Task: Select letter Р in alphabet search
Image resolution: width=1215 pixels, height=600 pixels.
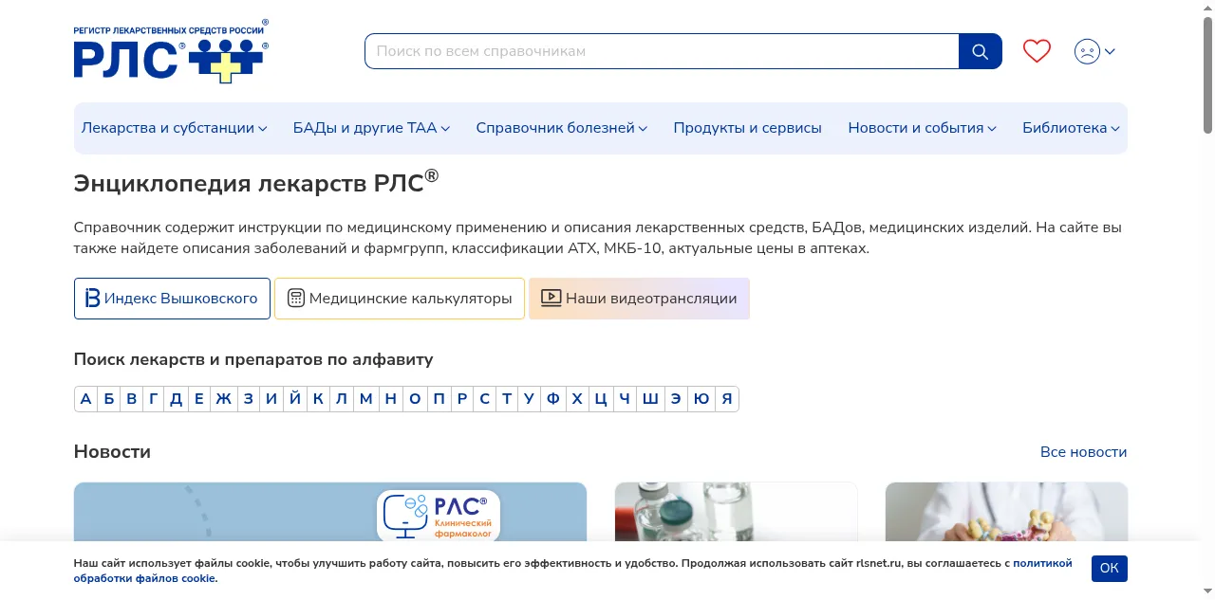Action: click(x=461, y=399)
